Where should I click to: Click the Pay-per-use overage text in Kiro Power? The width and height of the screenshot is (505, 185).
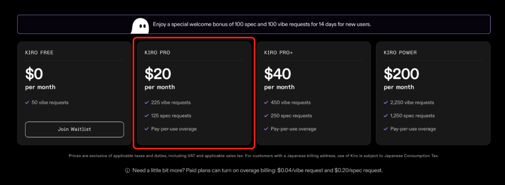pyautogui.click(x=413, y=129)
